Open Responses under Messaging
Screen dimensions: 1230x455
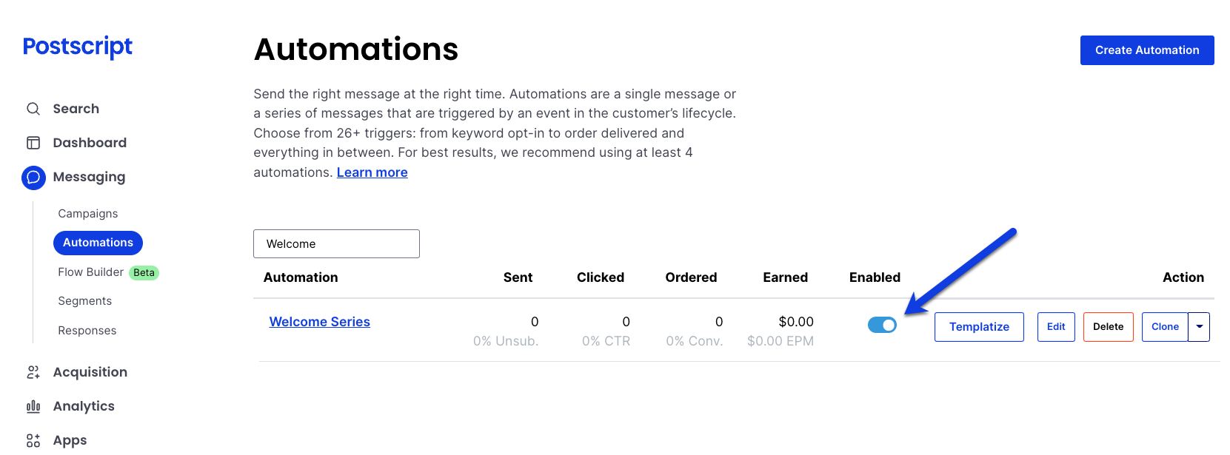click(87, 331)
